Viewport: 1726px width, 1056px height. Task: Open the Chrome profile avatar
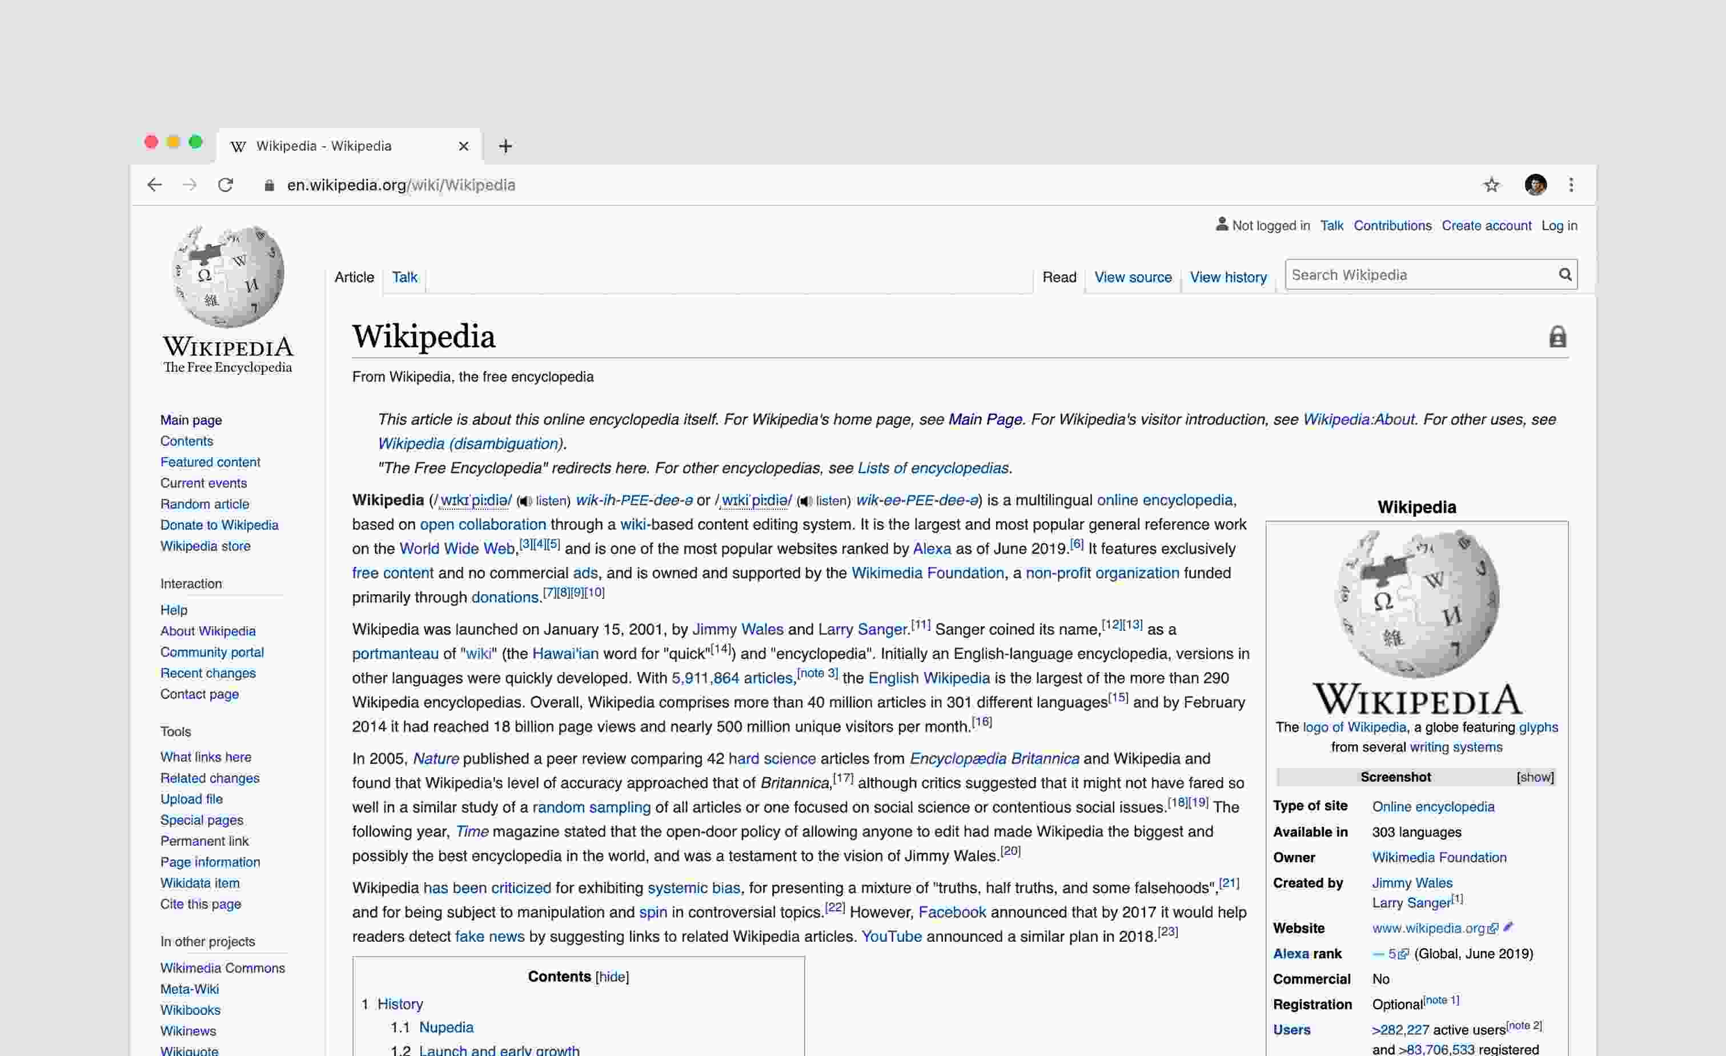[x=1535, y=185]
